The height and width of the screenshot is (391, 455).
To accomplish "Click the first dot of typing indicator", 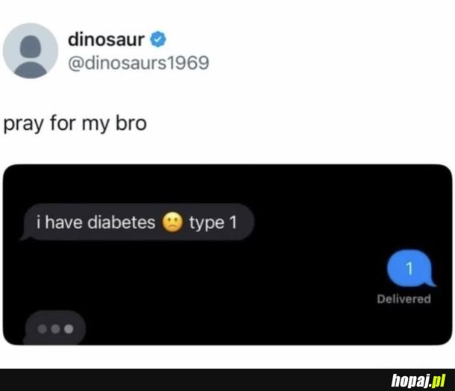I will [x=43, y=329].
